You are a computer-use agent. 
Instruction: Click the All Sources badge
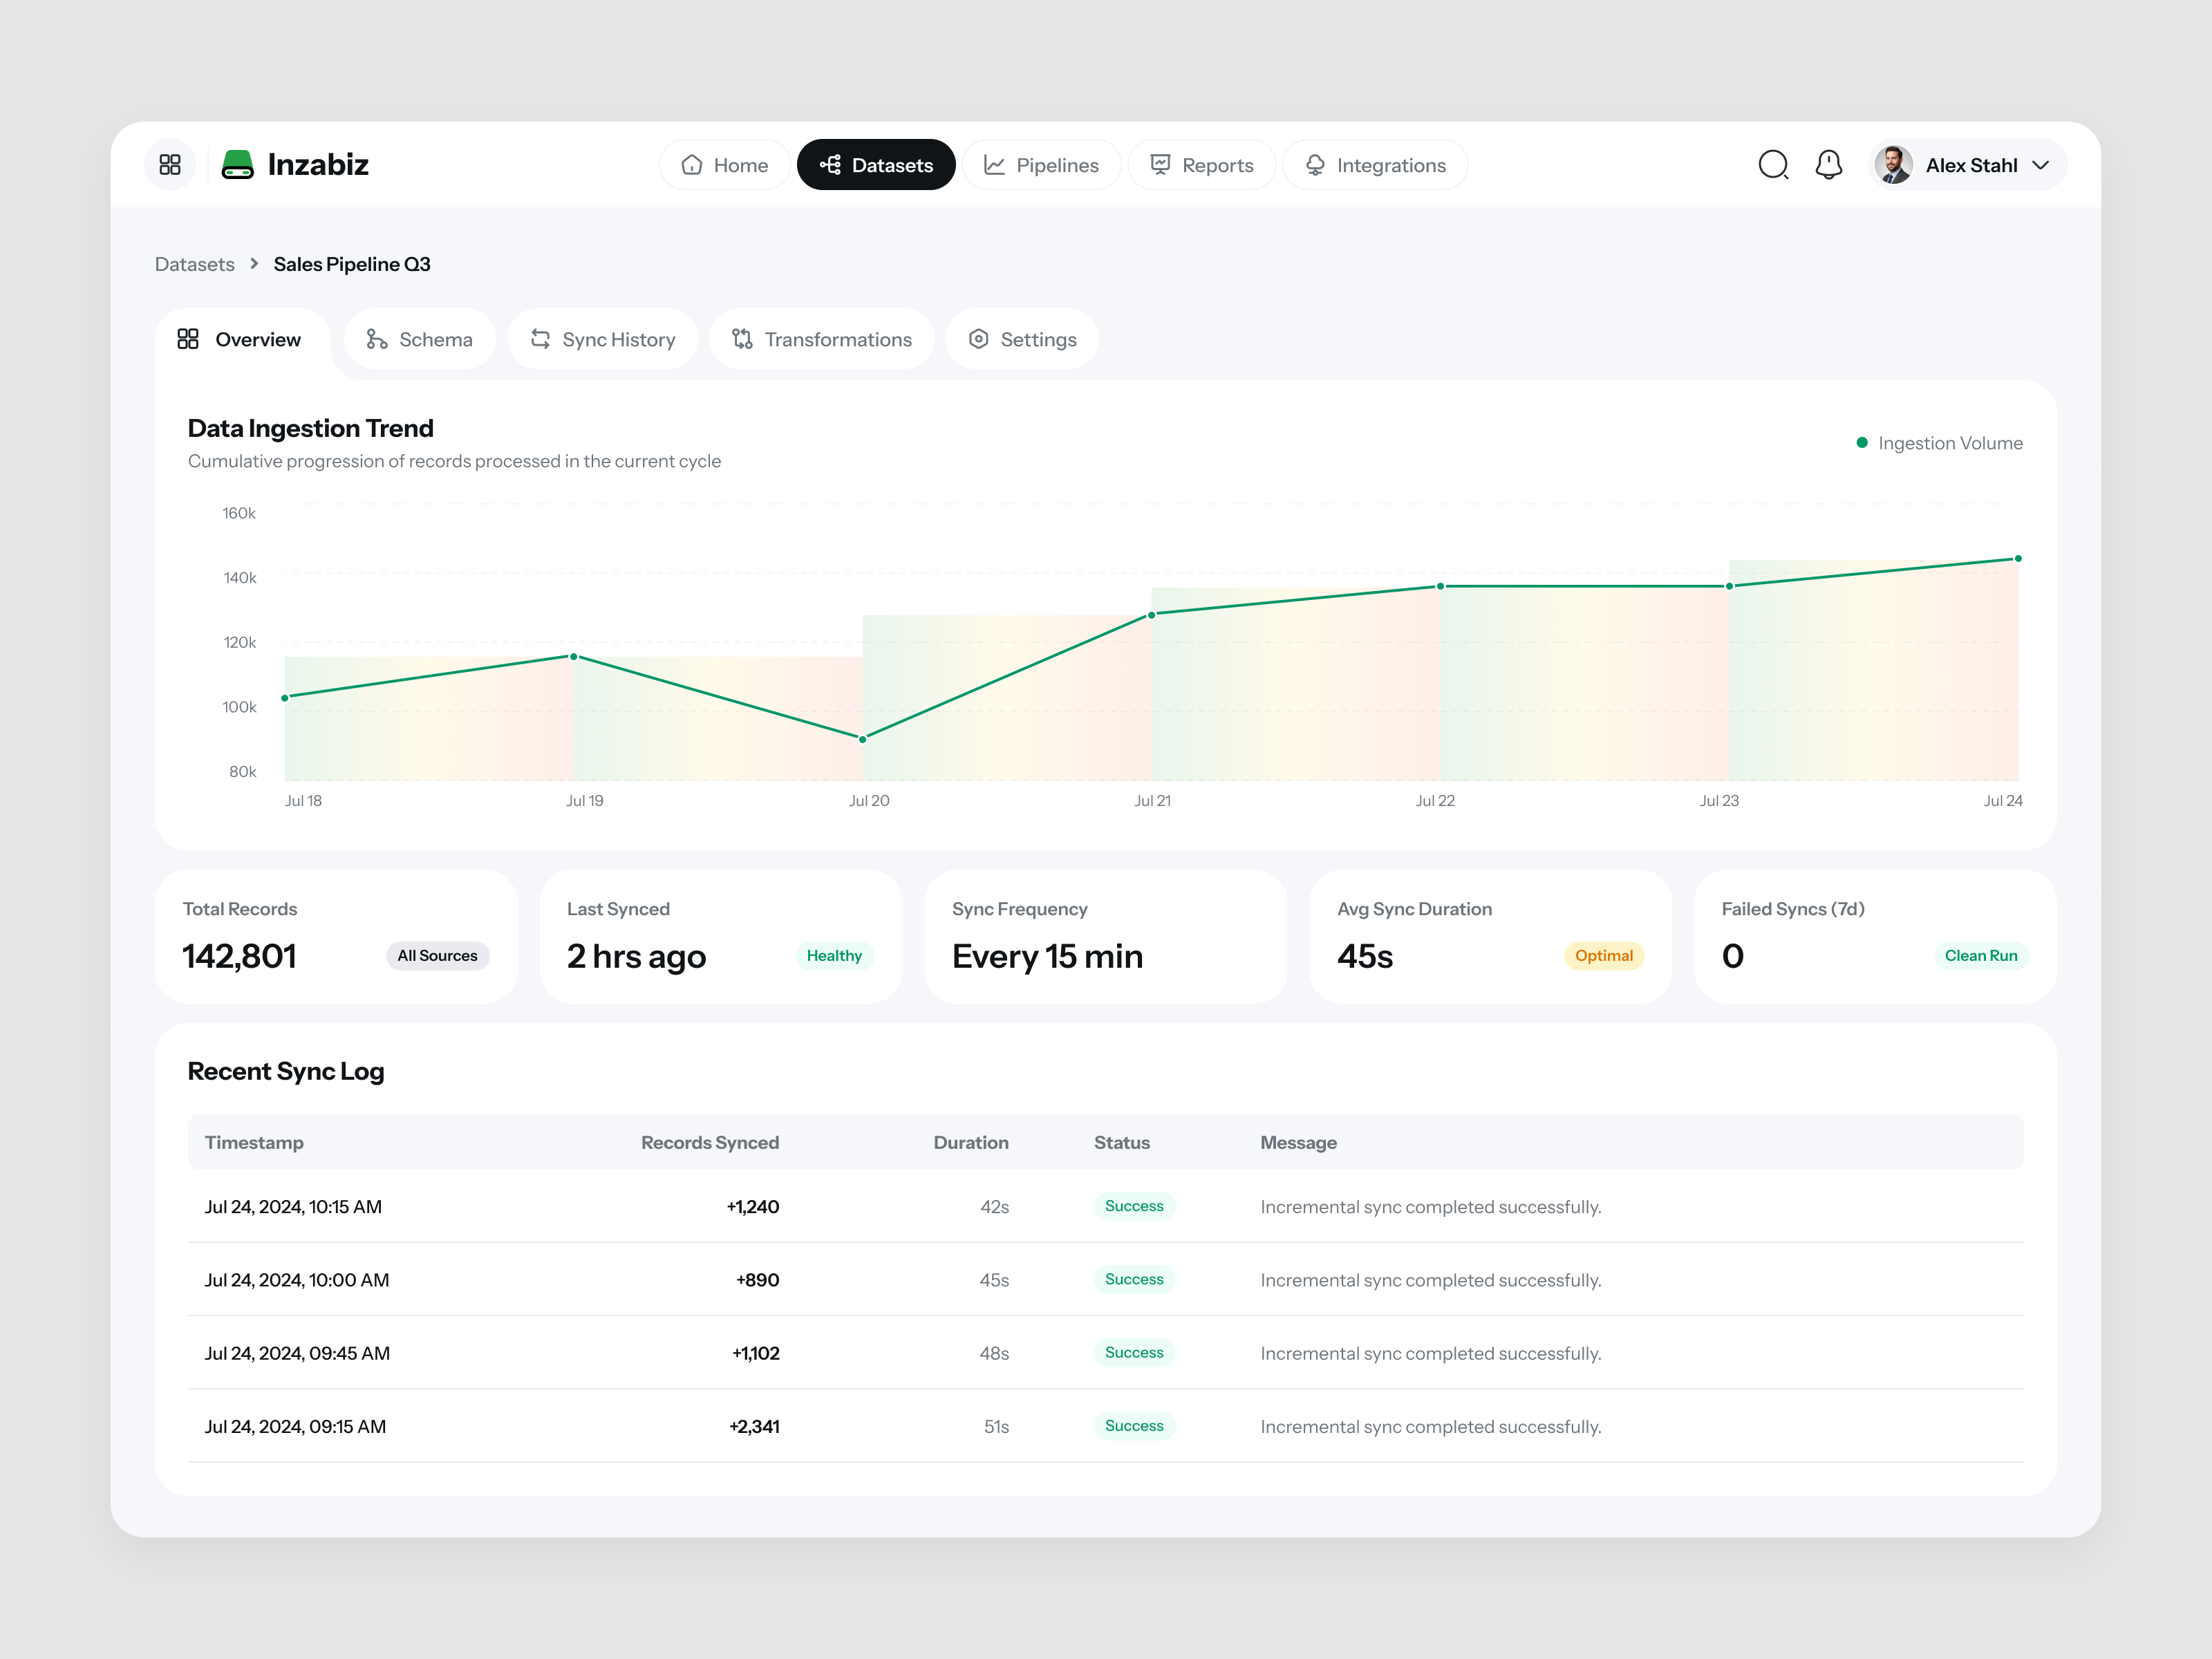[437, 956]
